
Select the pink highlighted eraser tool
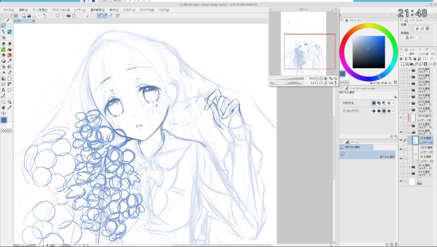pyautogui.click(x=9, y=55)
